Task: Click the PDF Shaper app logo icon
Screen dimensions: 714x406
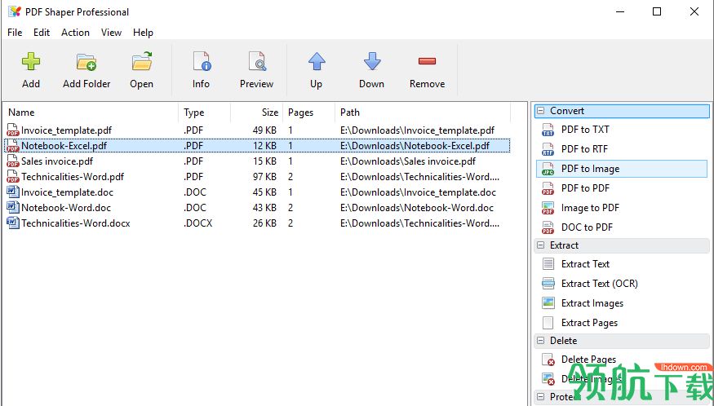Action: click(14, 12)
